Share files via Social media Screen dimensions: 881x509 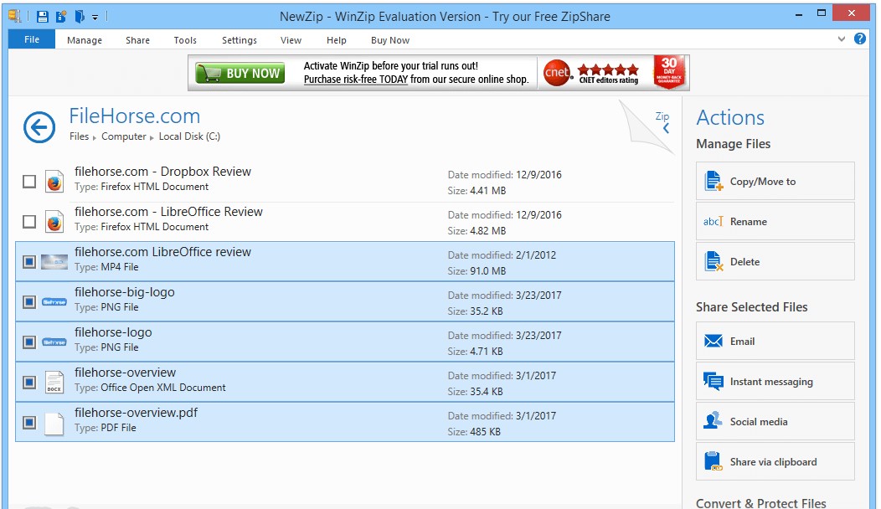[x=775, y=421]
